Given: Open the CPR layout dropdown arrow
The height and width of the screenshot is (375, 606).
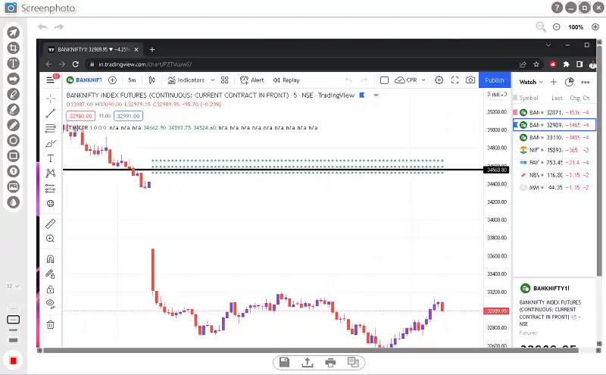Looking at the screenshot, I should tap(423, 80).
